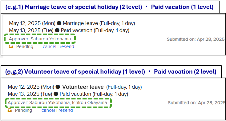Select the May 12, 2025 Volunteer leave entry
Screen dimensions: 226x121
[x=75, y=87]
